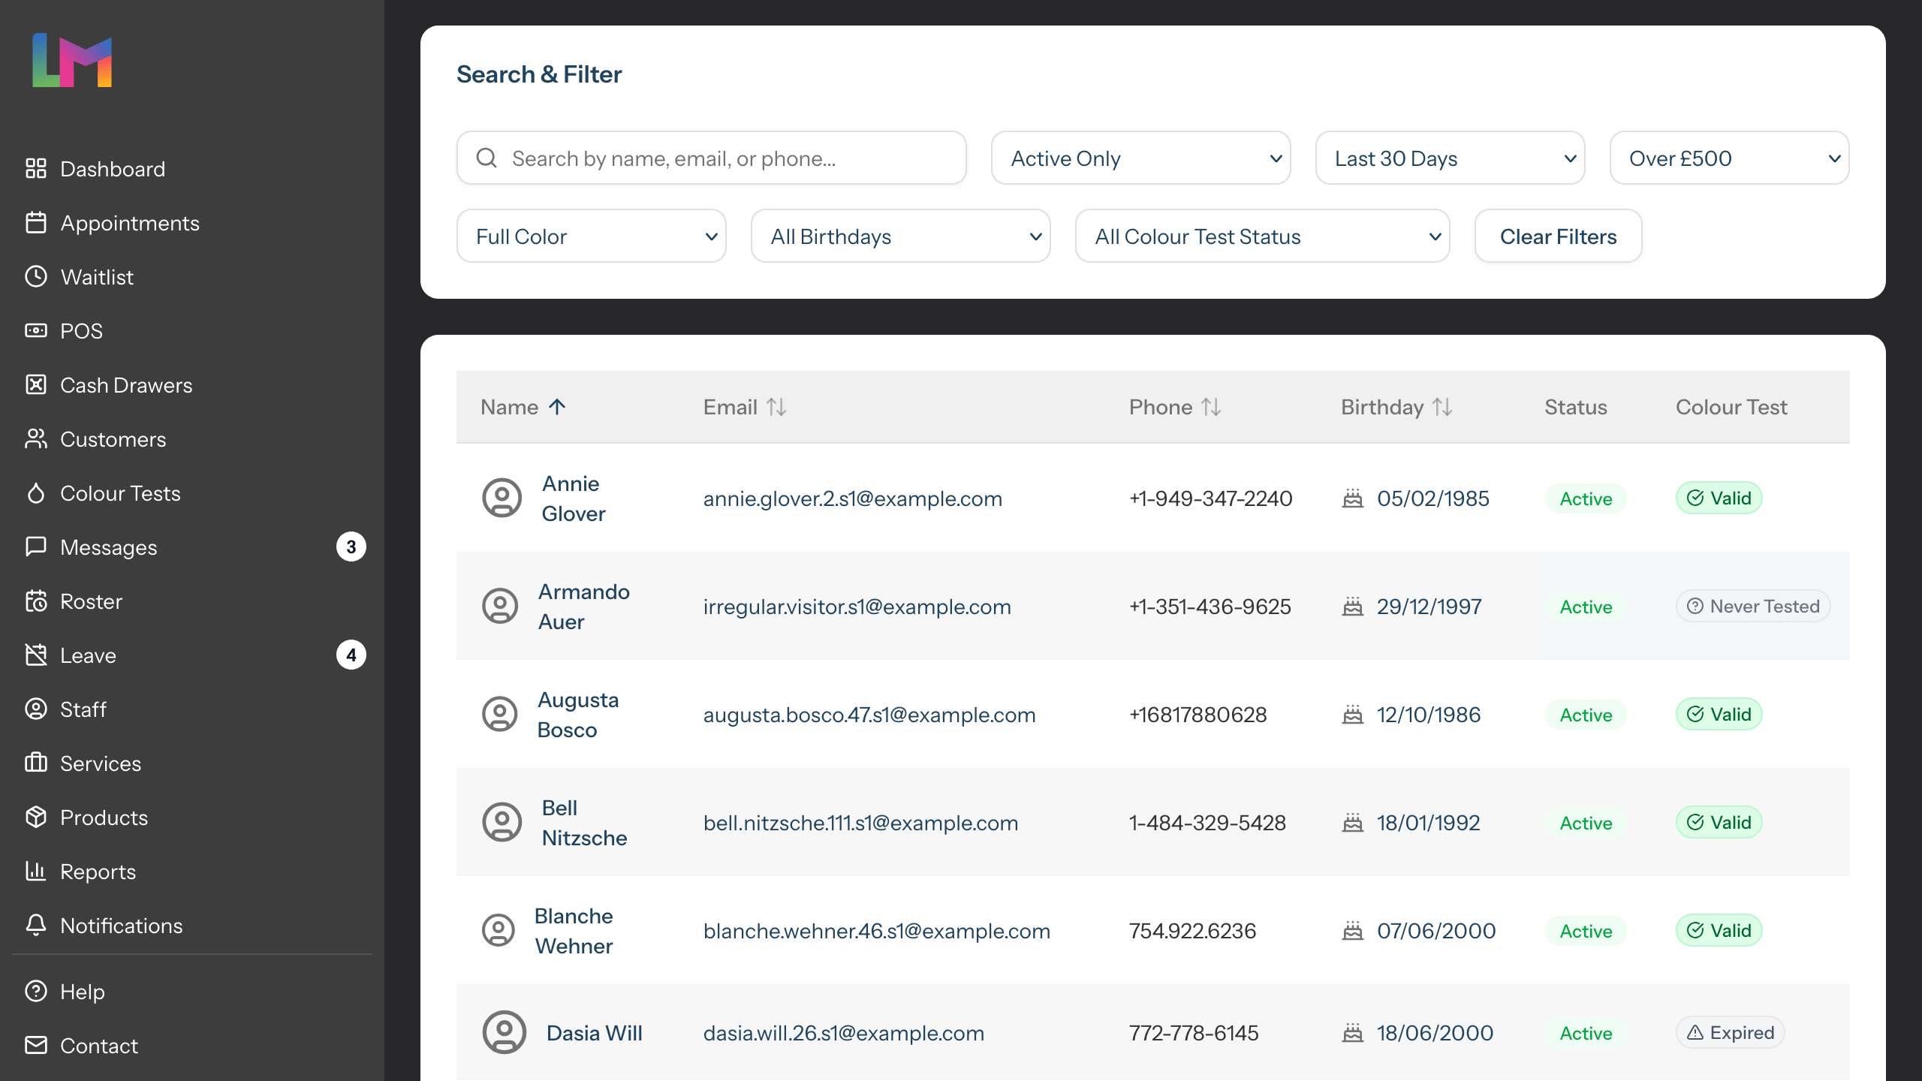Click the Reports chart icon
Viewport: 1922px width, 1081px height.
[x=35, y=872]
